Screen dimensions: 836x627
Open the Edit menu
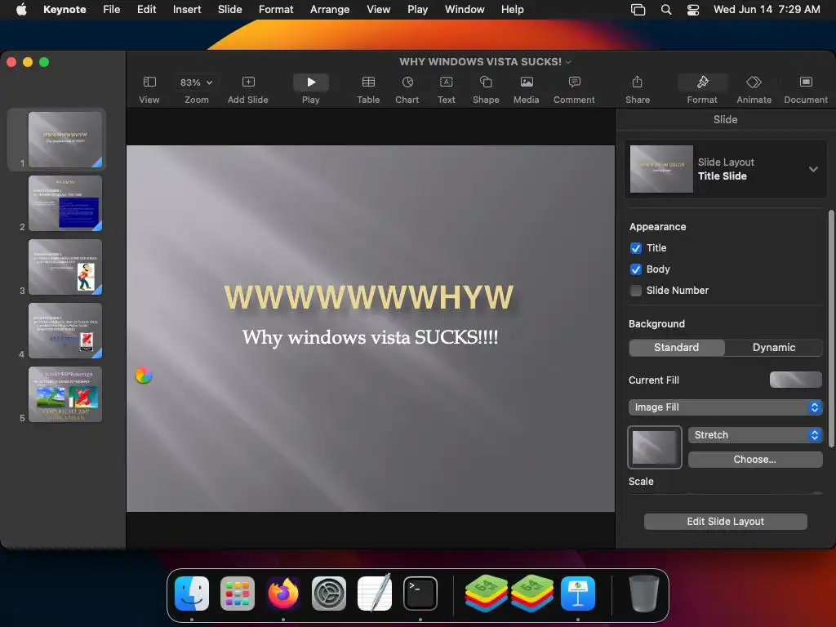[x=147, y=9]
